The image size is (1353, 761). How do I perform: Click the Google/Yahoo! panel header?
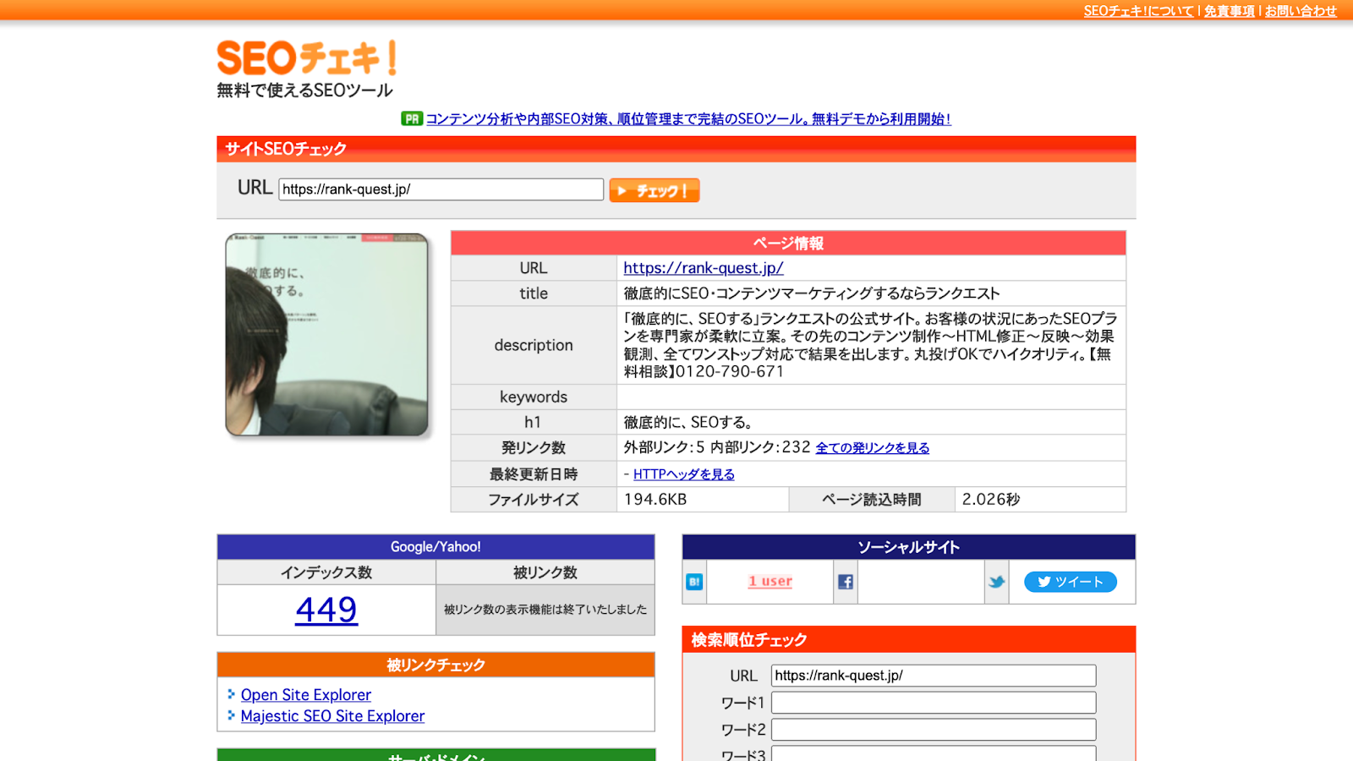(435, 547)
